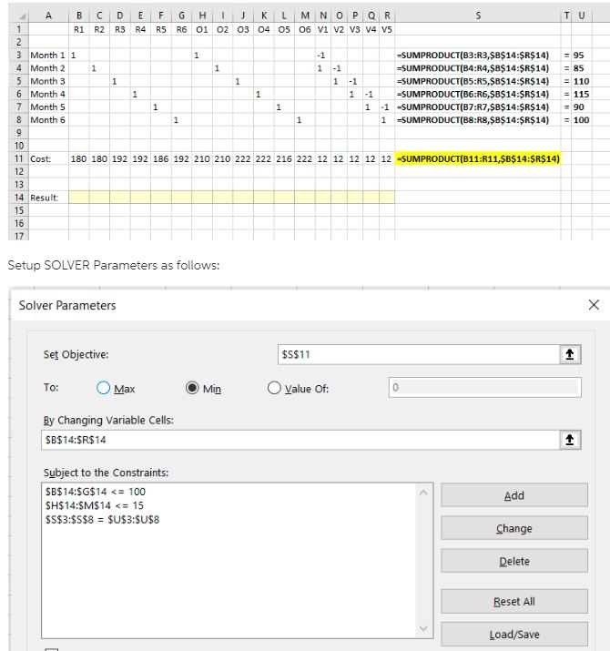Click the Set Objective input field
Image resolution: width=610 pixels, height=651 pixels.
(x=419, y=354)
